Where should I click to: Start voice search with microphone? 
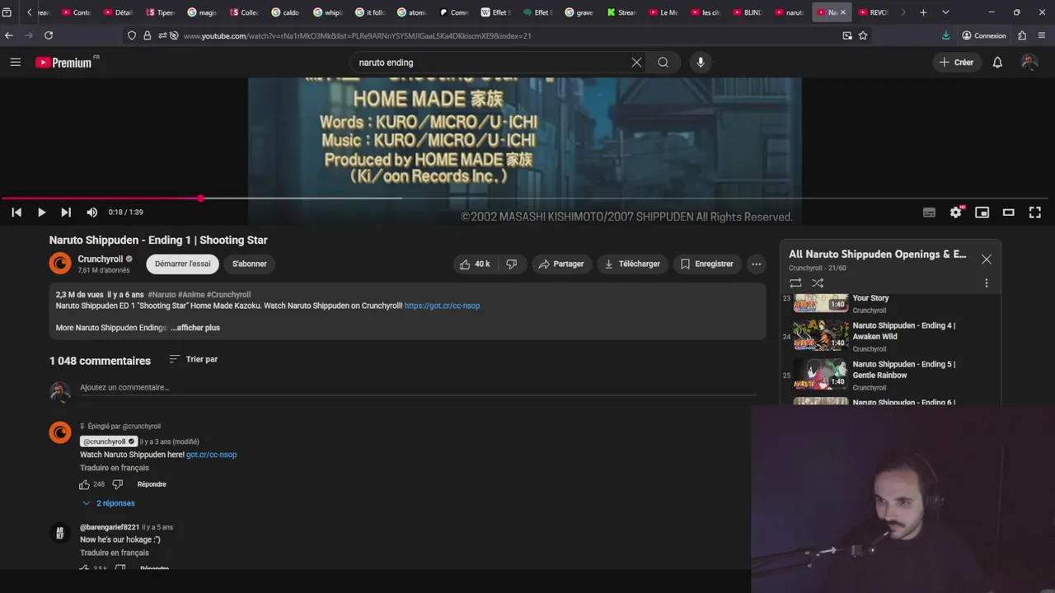click(x=701, y=62)
